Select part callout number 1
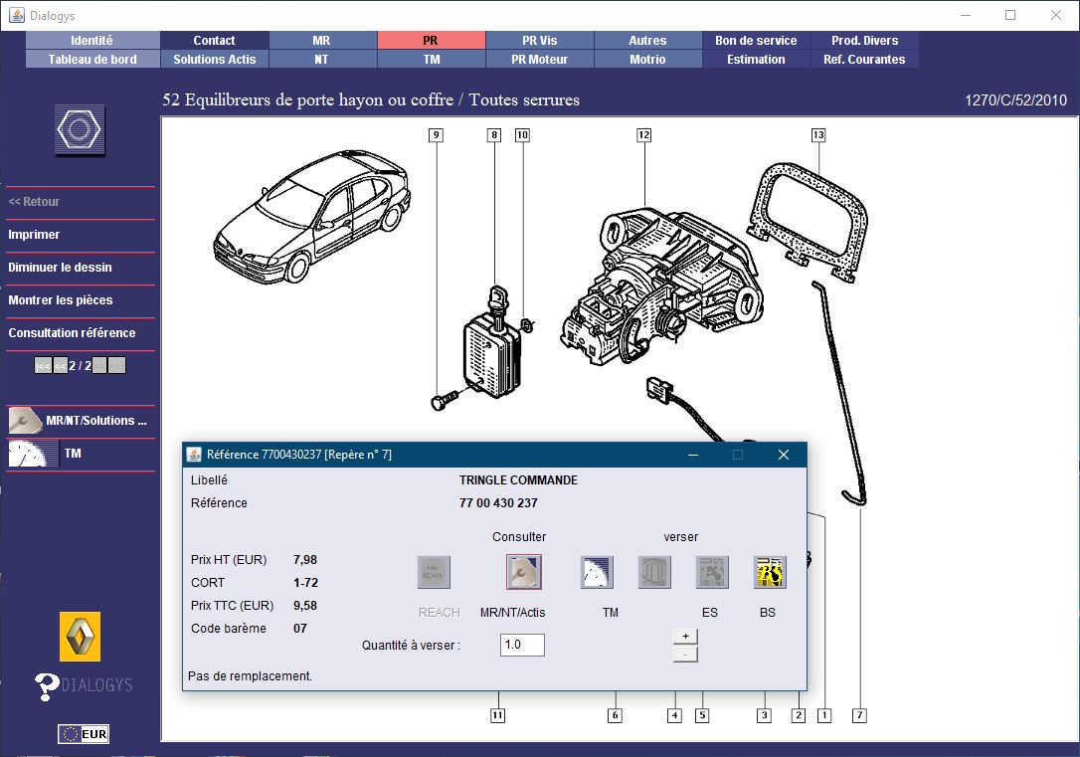Screen dimensions: 1080x757 [824, 715]
